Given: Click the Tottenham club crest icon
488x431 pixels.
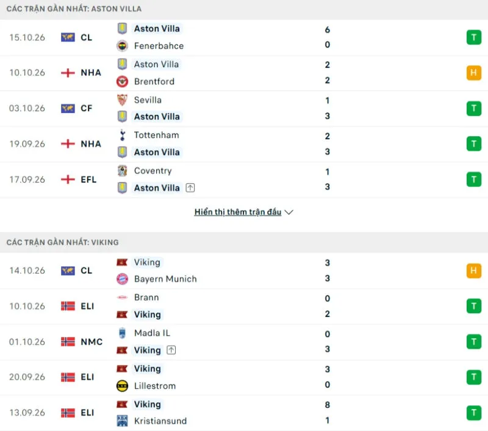Looking at the screenshot, I should click(122, 135).
